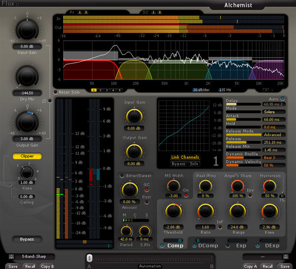Click the Angel's Share knob
Screen dimensions: 296x269
(236, 186)
